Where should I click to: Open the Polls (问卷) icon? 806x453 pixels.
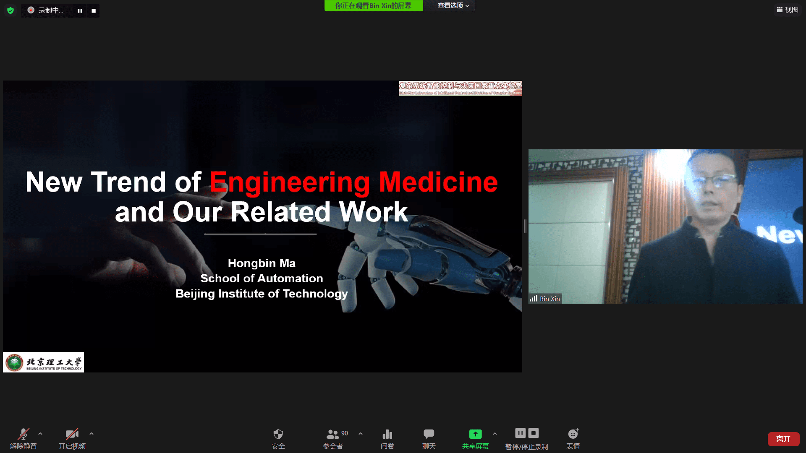[x=387, y=434]
